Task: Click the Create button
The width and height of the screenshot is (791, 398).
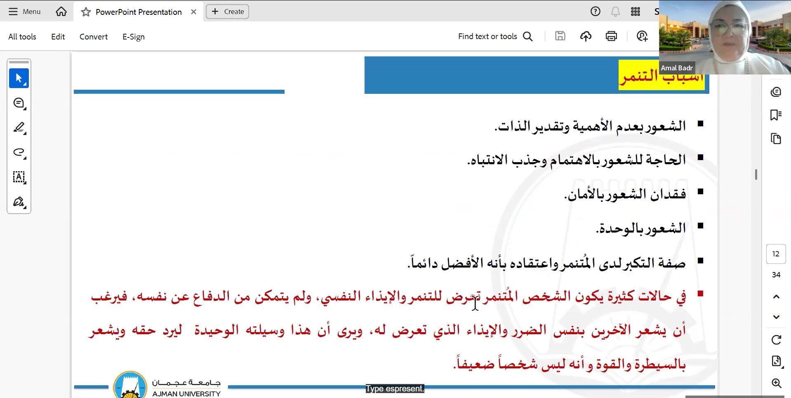Action: (x=228, y=12)
